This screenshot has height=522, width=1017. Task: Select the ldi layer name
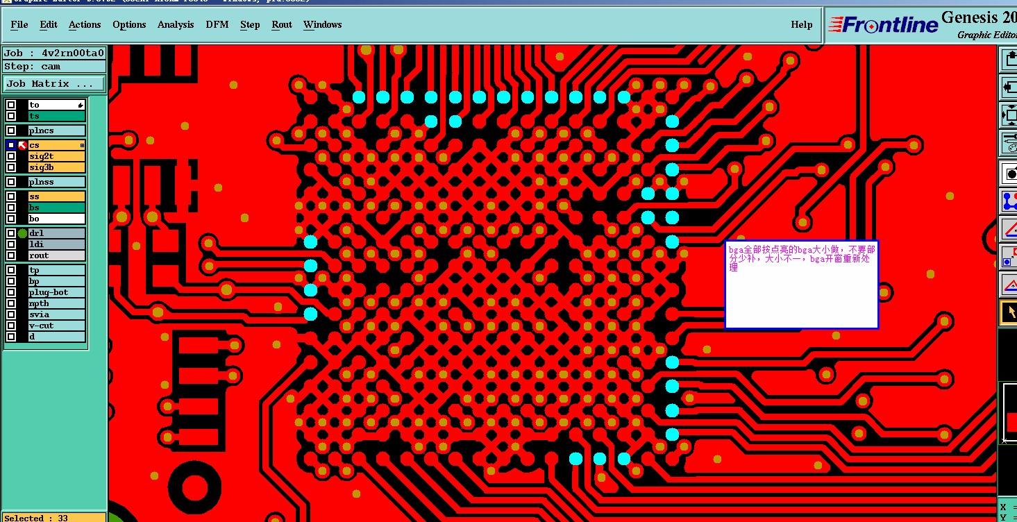coord(57,244)
